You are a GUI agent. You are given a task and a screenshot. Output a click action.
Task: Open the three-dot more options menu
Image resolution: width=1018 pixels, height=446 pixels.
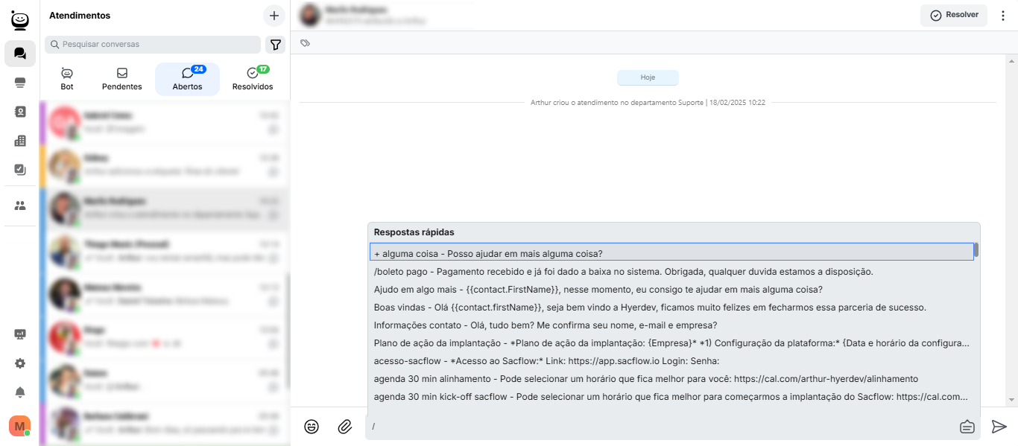coord(1002,16)
